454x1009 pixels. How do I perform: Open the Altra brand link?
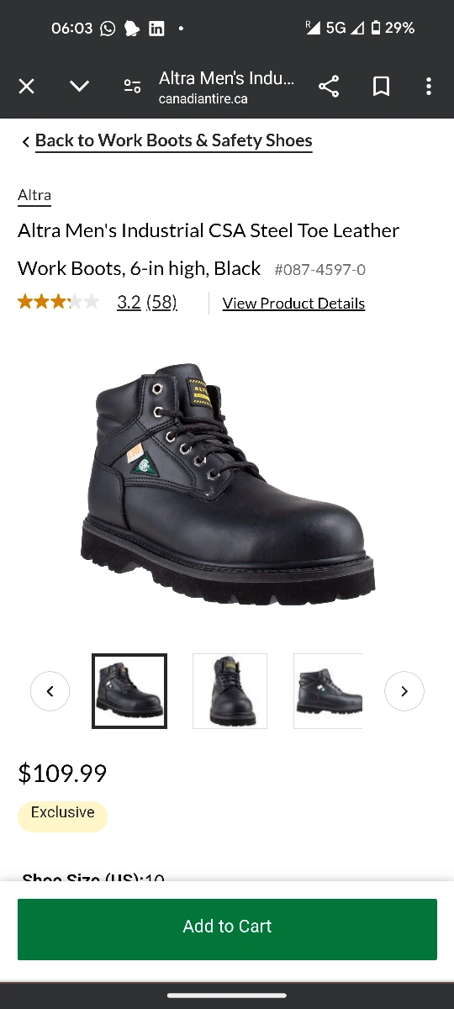[x=34, y=195]
